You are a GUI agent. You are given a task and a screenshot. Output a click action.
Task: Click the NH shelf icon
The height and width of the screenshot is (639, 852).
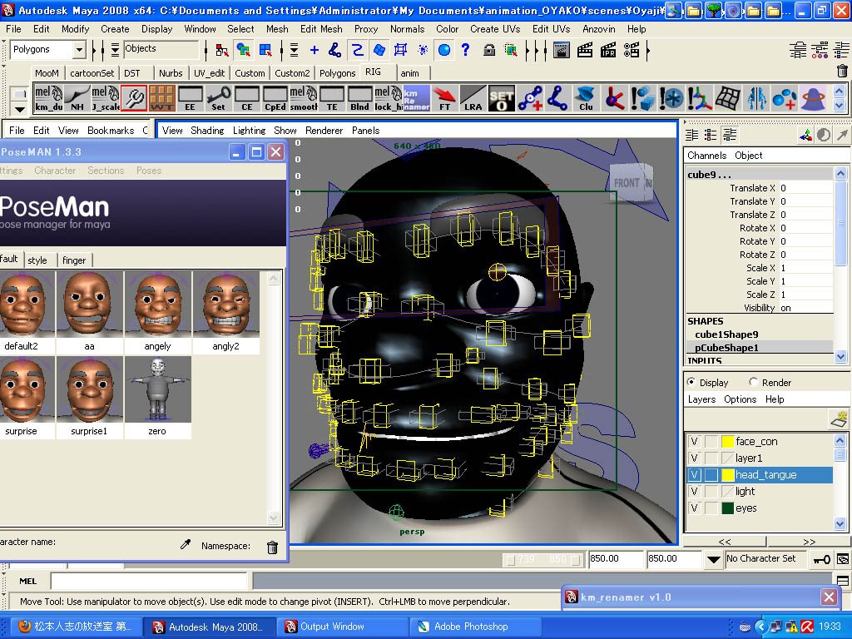tap(77, 98)
